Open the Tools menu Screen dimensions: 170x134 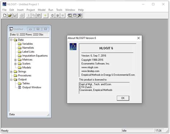(59, 10)
